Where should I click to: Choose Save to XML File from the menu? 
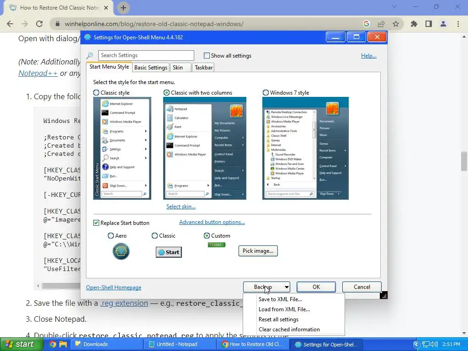pos(294,299)
